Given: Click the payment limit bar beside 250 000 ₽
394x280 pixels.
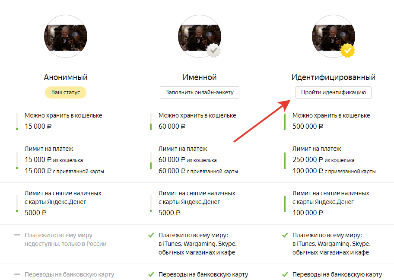Looking at the screenshot, I should coord(285,160).
